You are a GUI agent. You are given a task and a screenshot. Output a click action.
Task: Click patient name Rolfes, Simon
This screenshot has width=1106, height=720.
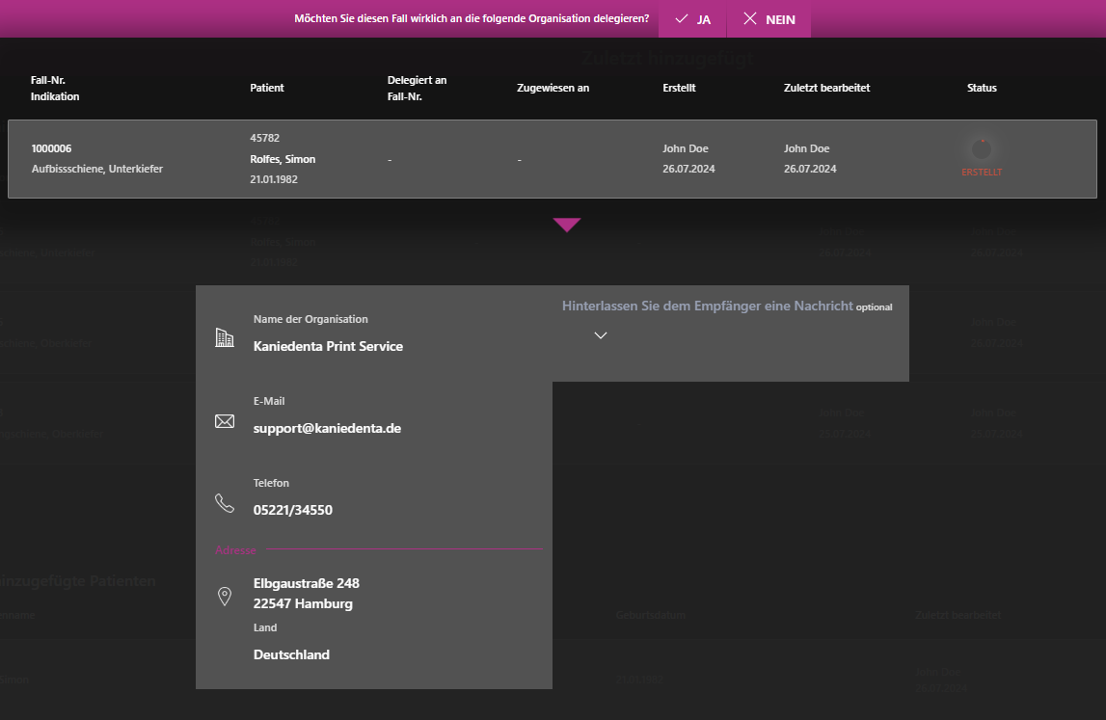[283, 159]
